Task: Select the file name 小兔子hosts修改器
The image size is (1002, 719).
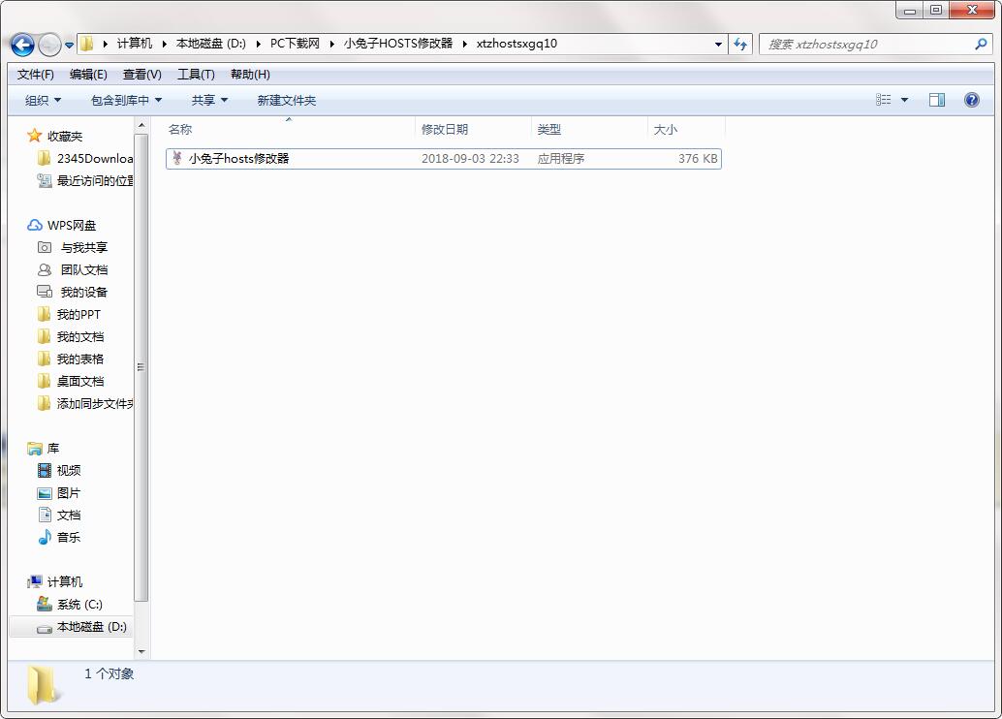Action: 239,159
